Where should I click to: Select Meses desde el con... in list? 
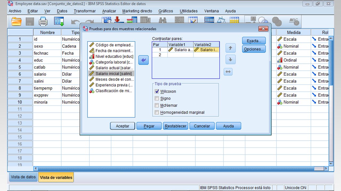tap(111, 79)
